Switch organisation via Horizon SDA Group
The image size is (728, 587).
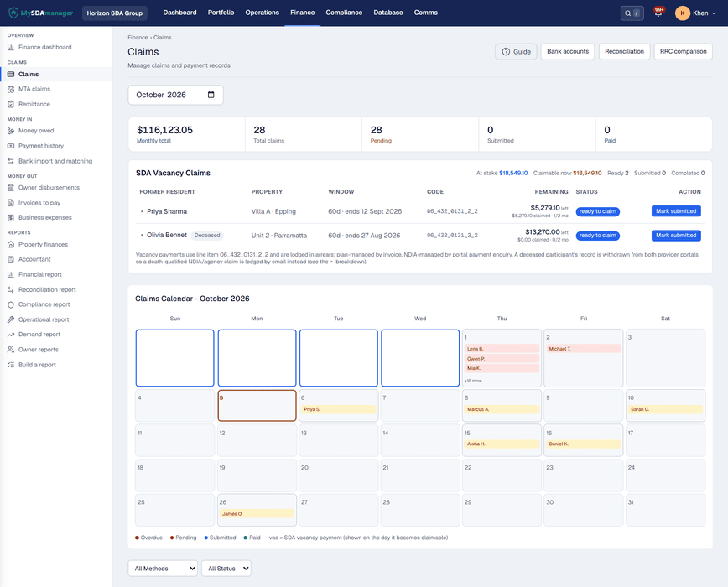click(x=115, y=13)
